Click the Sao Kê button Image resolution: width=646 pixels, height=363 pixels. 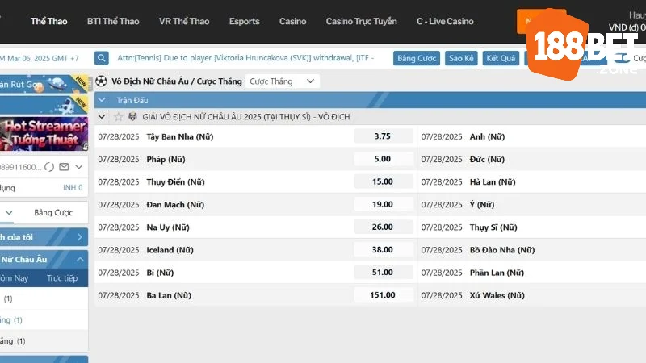[461, 58]
